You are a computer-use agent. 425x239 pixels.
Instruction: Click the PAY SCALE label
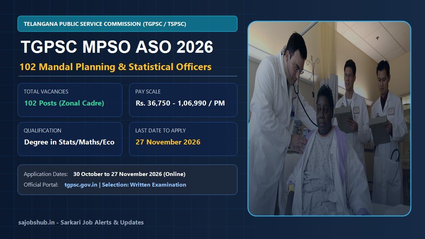148,91
